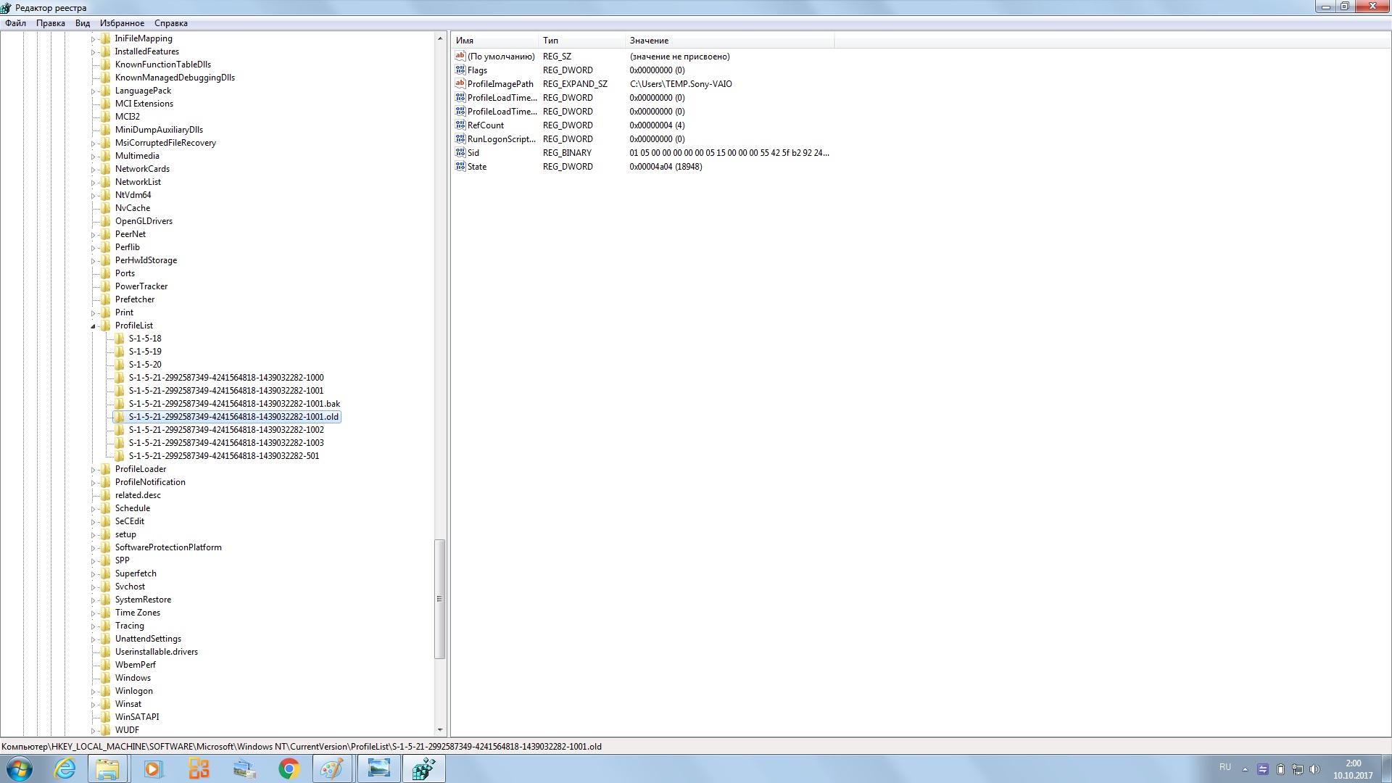
Task: Click tree pane scroll down arrow
Action: pos(439,730)
